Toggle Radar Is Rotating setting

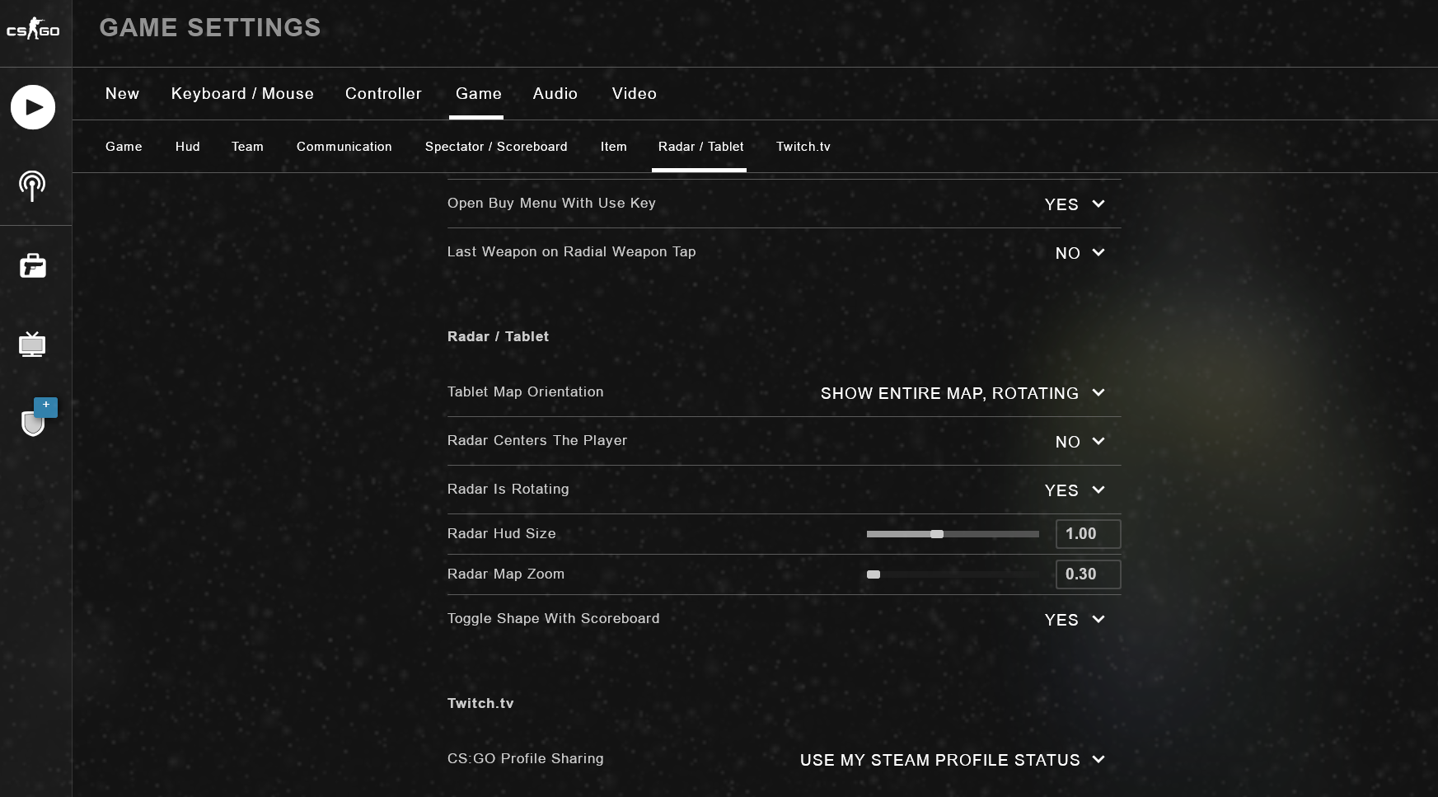[1075, 490]
